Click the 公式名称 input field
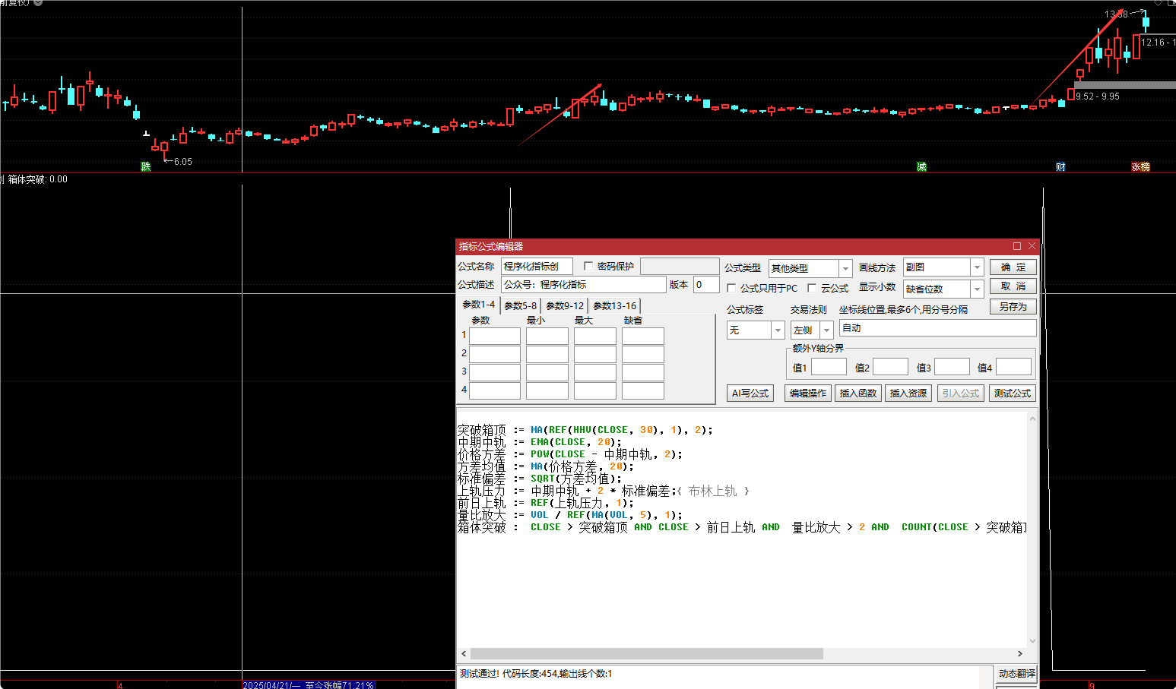This screenshot has width=1176, height=689. [x=536, y=266]
